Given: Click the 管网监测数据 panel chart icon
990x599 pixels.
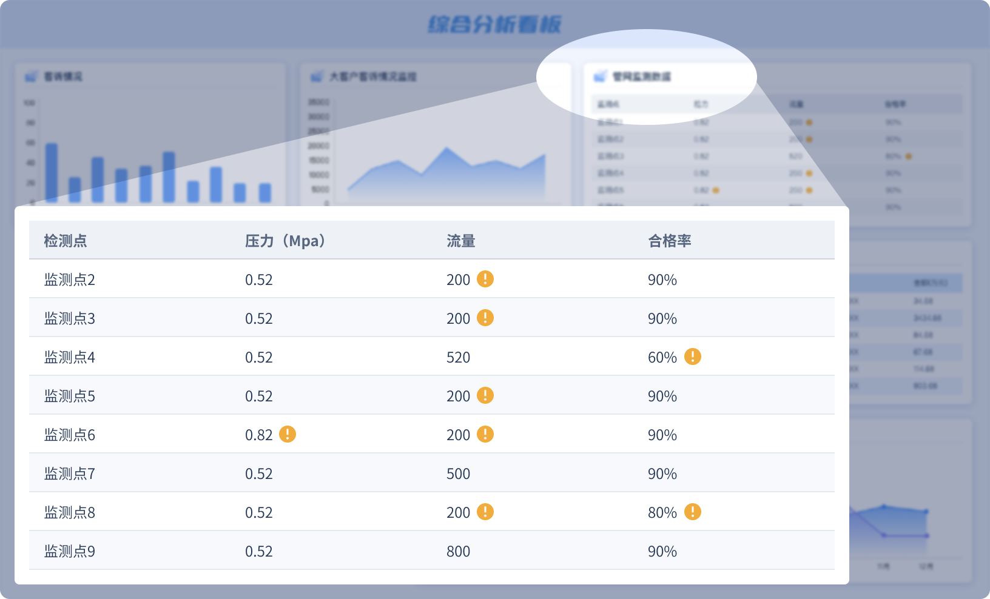Looking at the screenshot, I should (x=600, y=76).
